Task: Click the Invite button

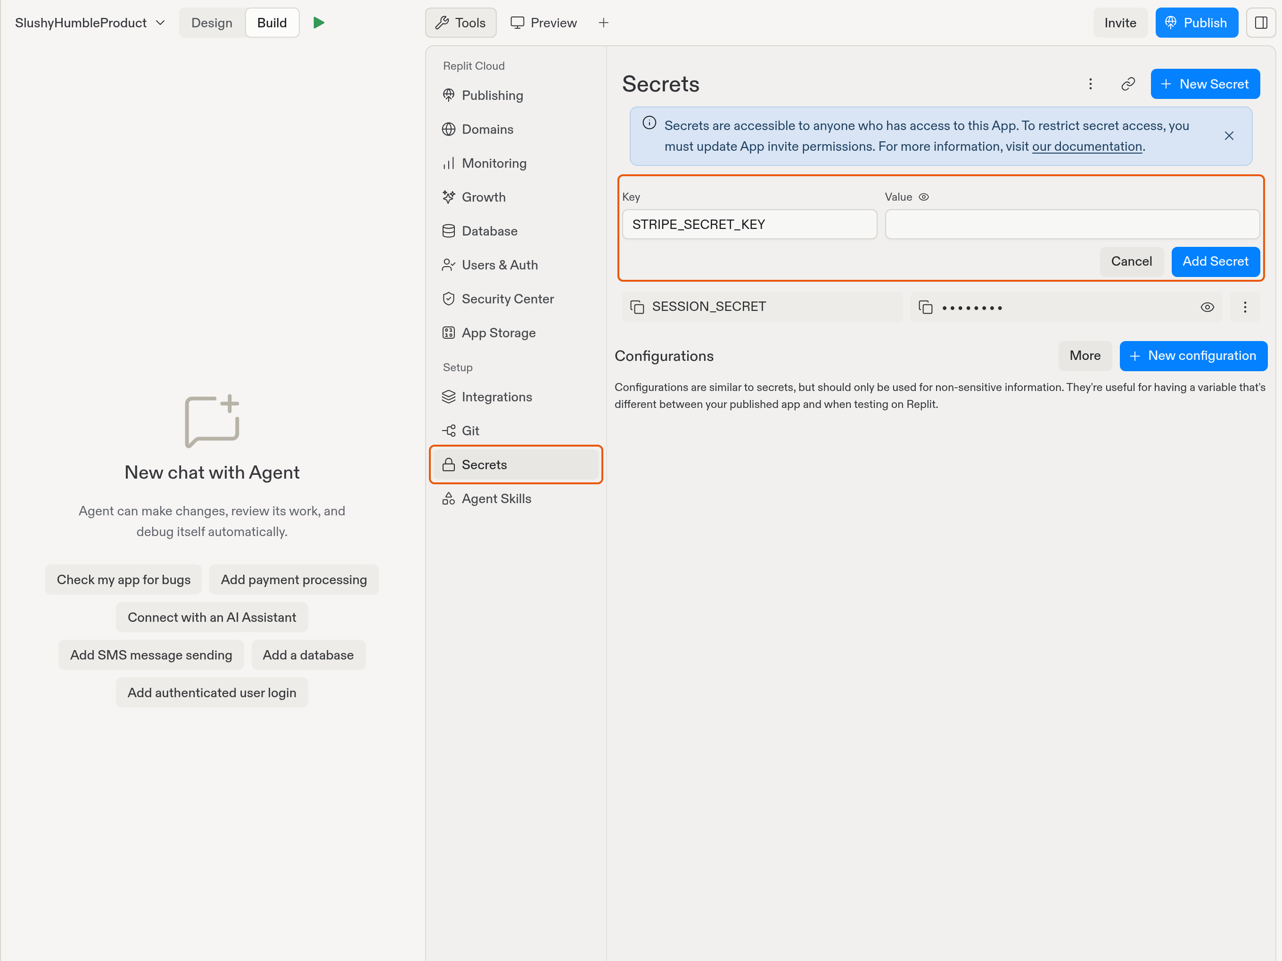Action: [1120, 23]
